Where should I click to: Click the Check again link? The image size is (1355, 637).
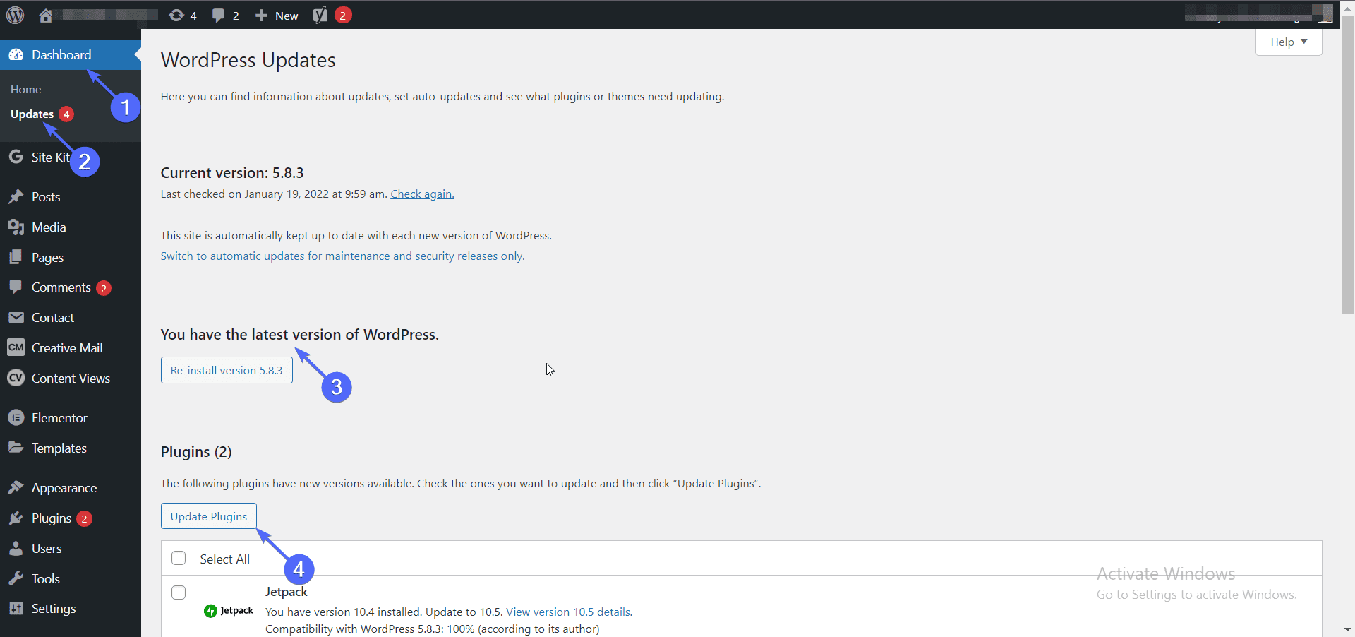(422, 194)
